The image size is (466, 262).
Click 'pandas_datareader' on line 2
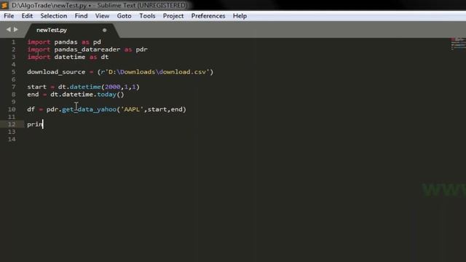[87, 49]
